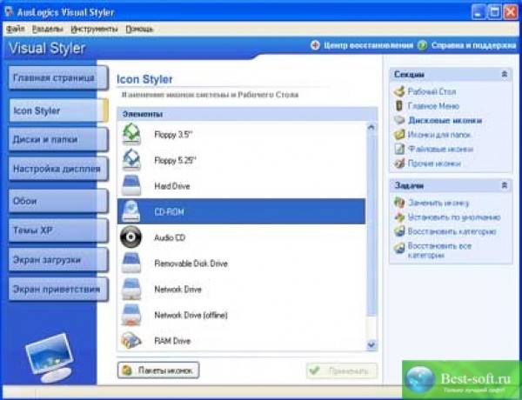Click the Заменить иконку task link
This screenshot has height=400, width=522.
(438, 203)
